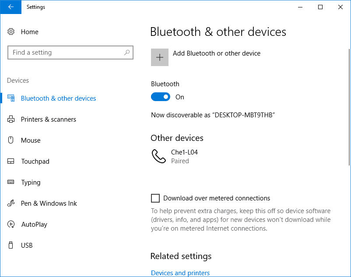
Task: Click the phone icon next to Che1-L04
Action: click(158, 156)
